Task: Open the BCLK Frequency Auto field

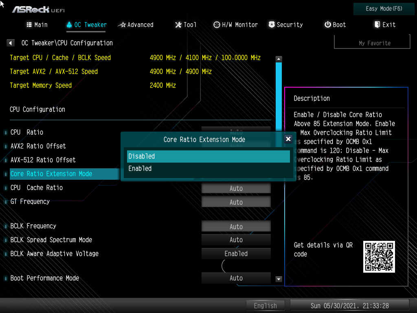Action: (x=236, y=227)
